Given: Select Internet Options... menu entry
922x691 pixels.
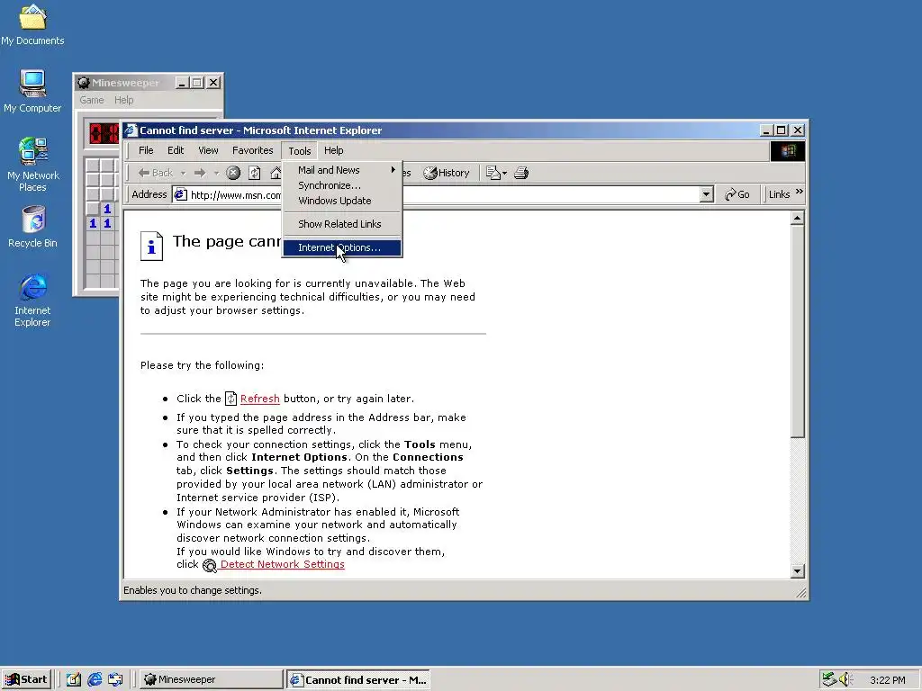Looking at the screenshot, I should [342, 248].
